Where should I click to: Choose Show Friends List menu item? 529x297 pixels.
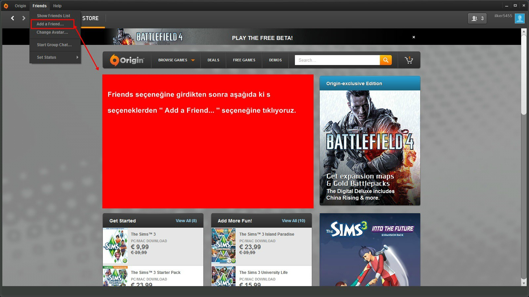[x=54, y=16]
